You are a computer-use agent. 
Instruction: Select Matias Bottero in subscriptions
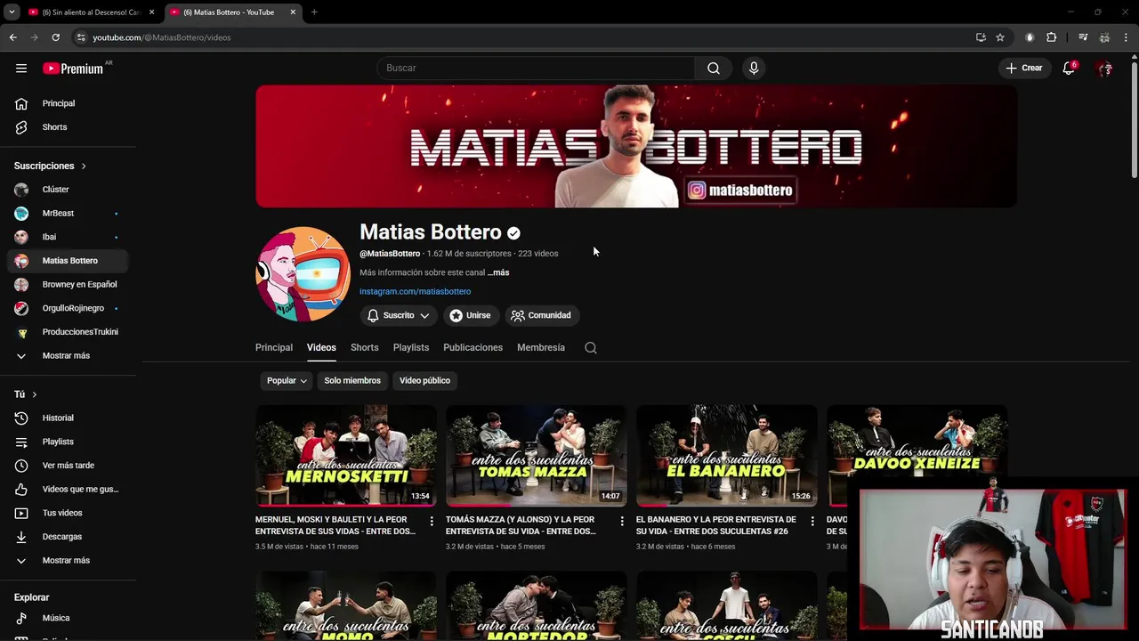coord(68,261)
